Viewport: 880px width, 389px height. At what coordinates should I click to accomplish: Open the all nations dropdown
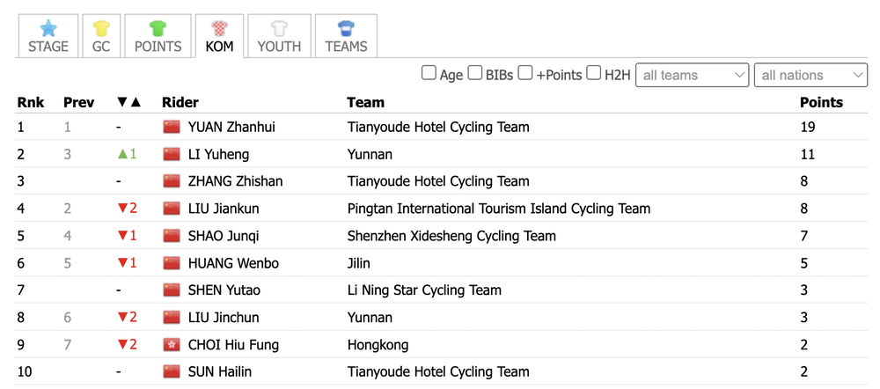tap(811, 75)
